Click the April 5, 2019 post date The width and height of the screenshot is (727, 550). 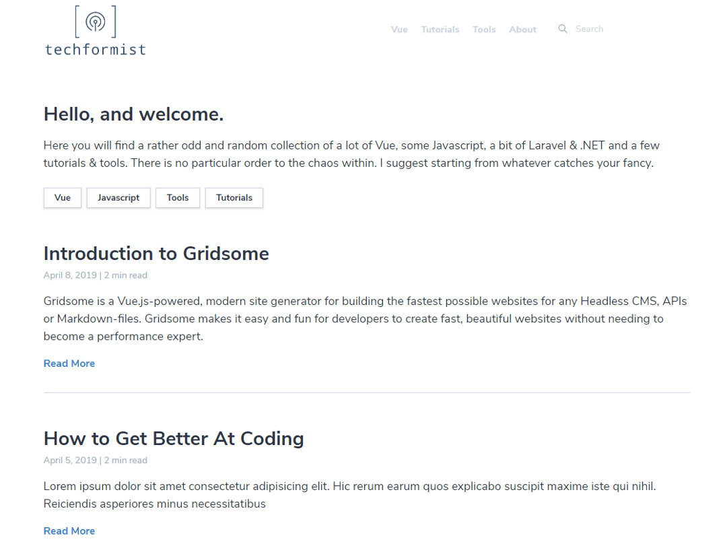tap(70, 460)
